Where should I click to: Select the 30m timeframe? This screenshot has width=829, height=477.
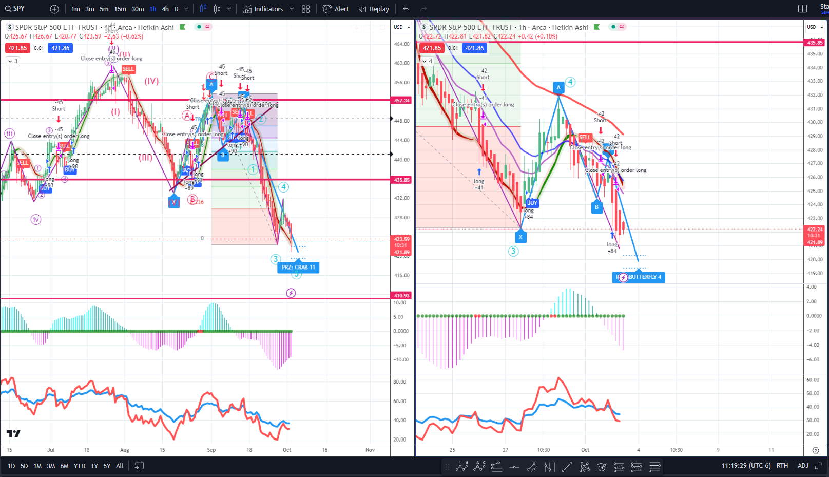138,9
